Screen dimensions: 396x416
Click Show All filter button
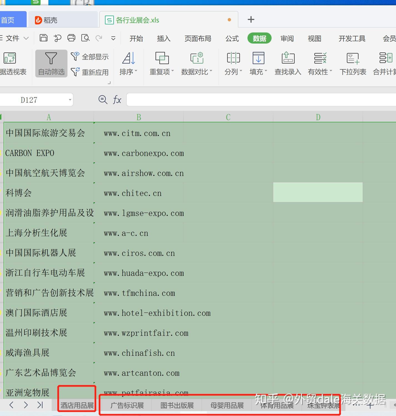pos(90,57)
